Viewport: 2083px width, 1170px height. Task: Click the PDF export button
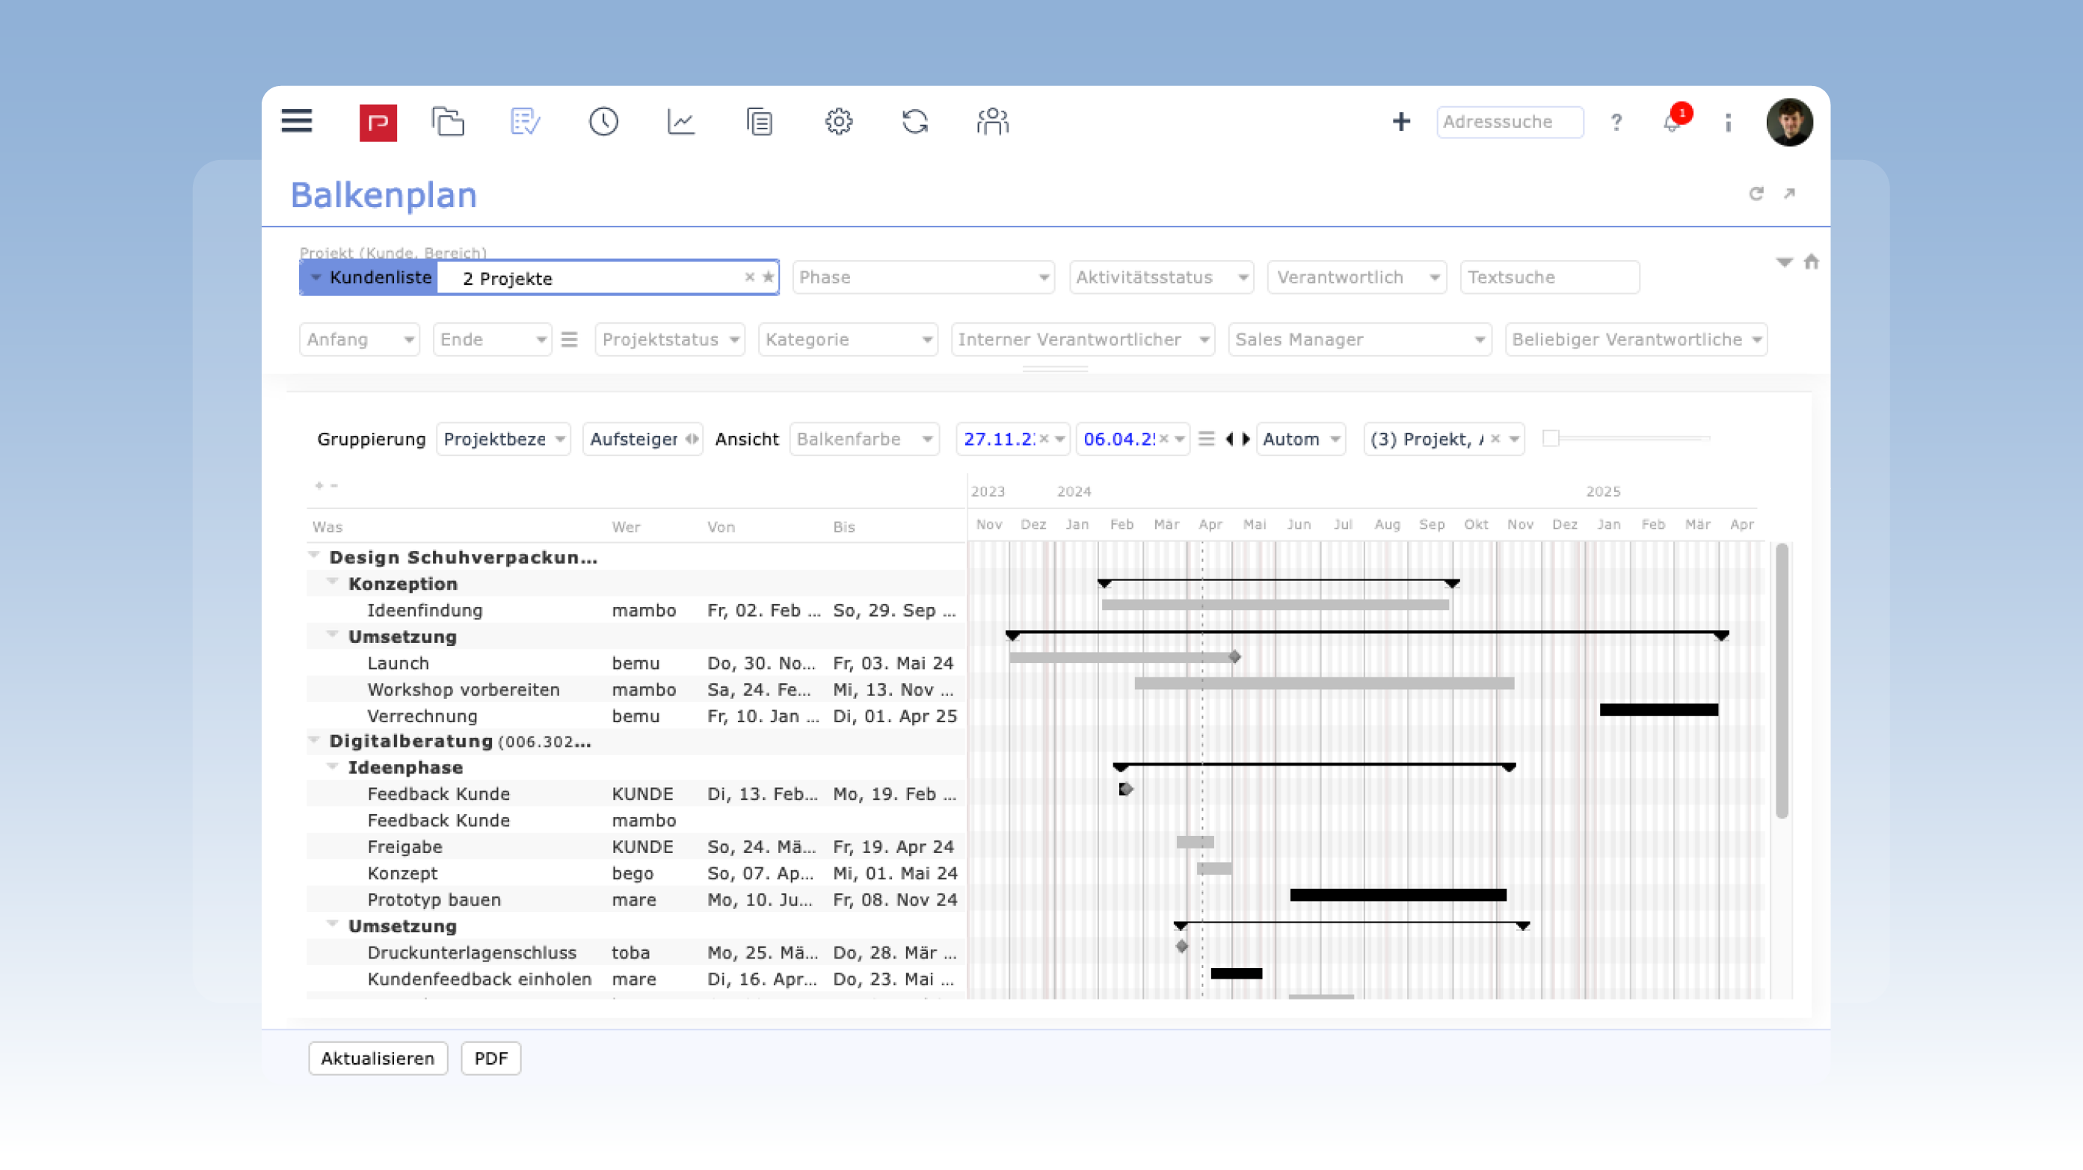pyautogui.click(x=490, y=1058)
